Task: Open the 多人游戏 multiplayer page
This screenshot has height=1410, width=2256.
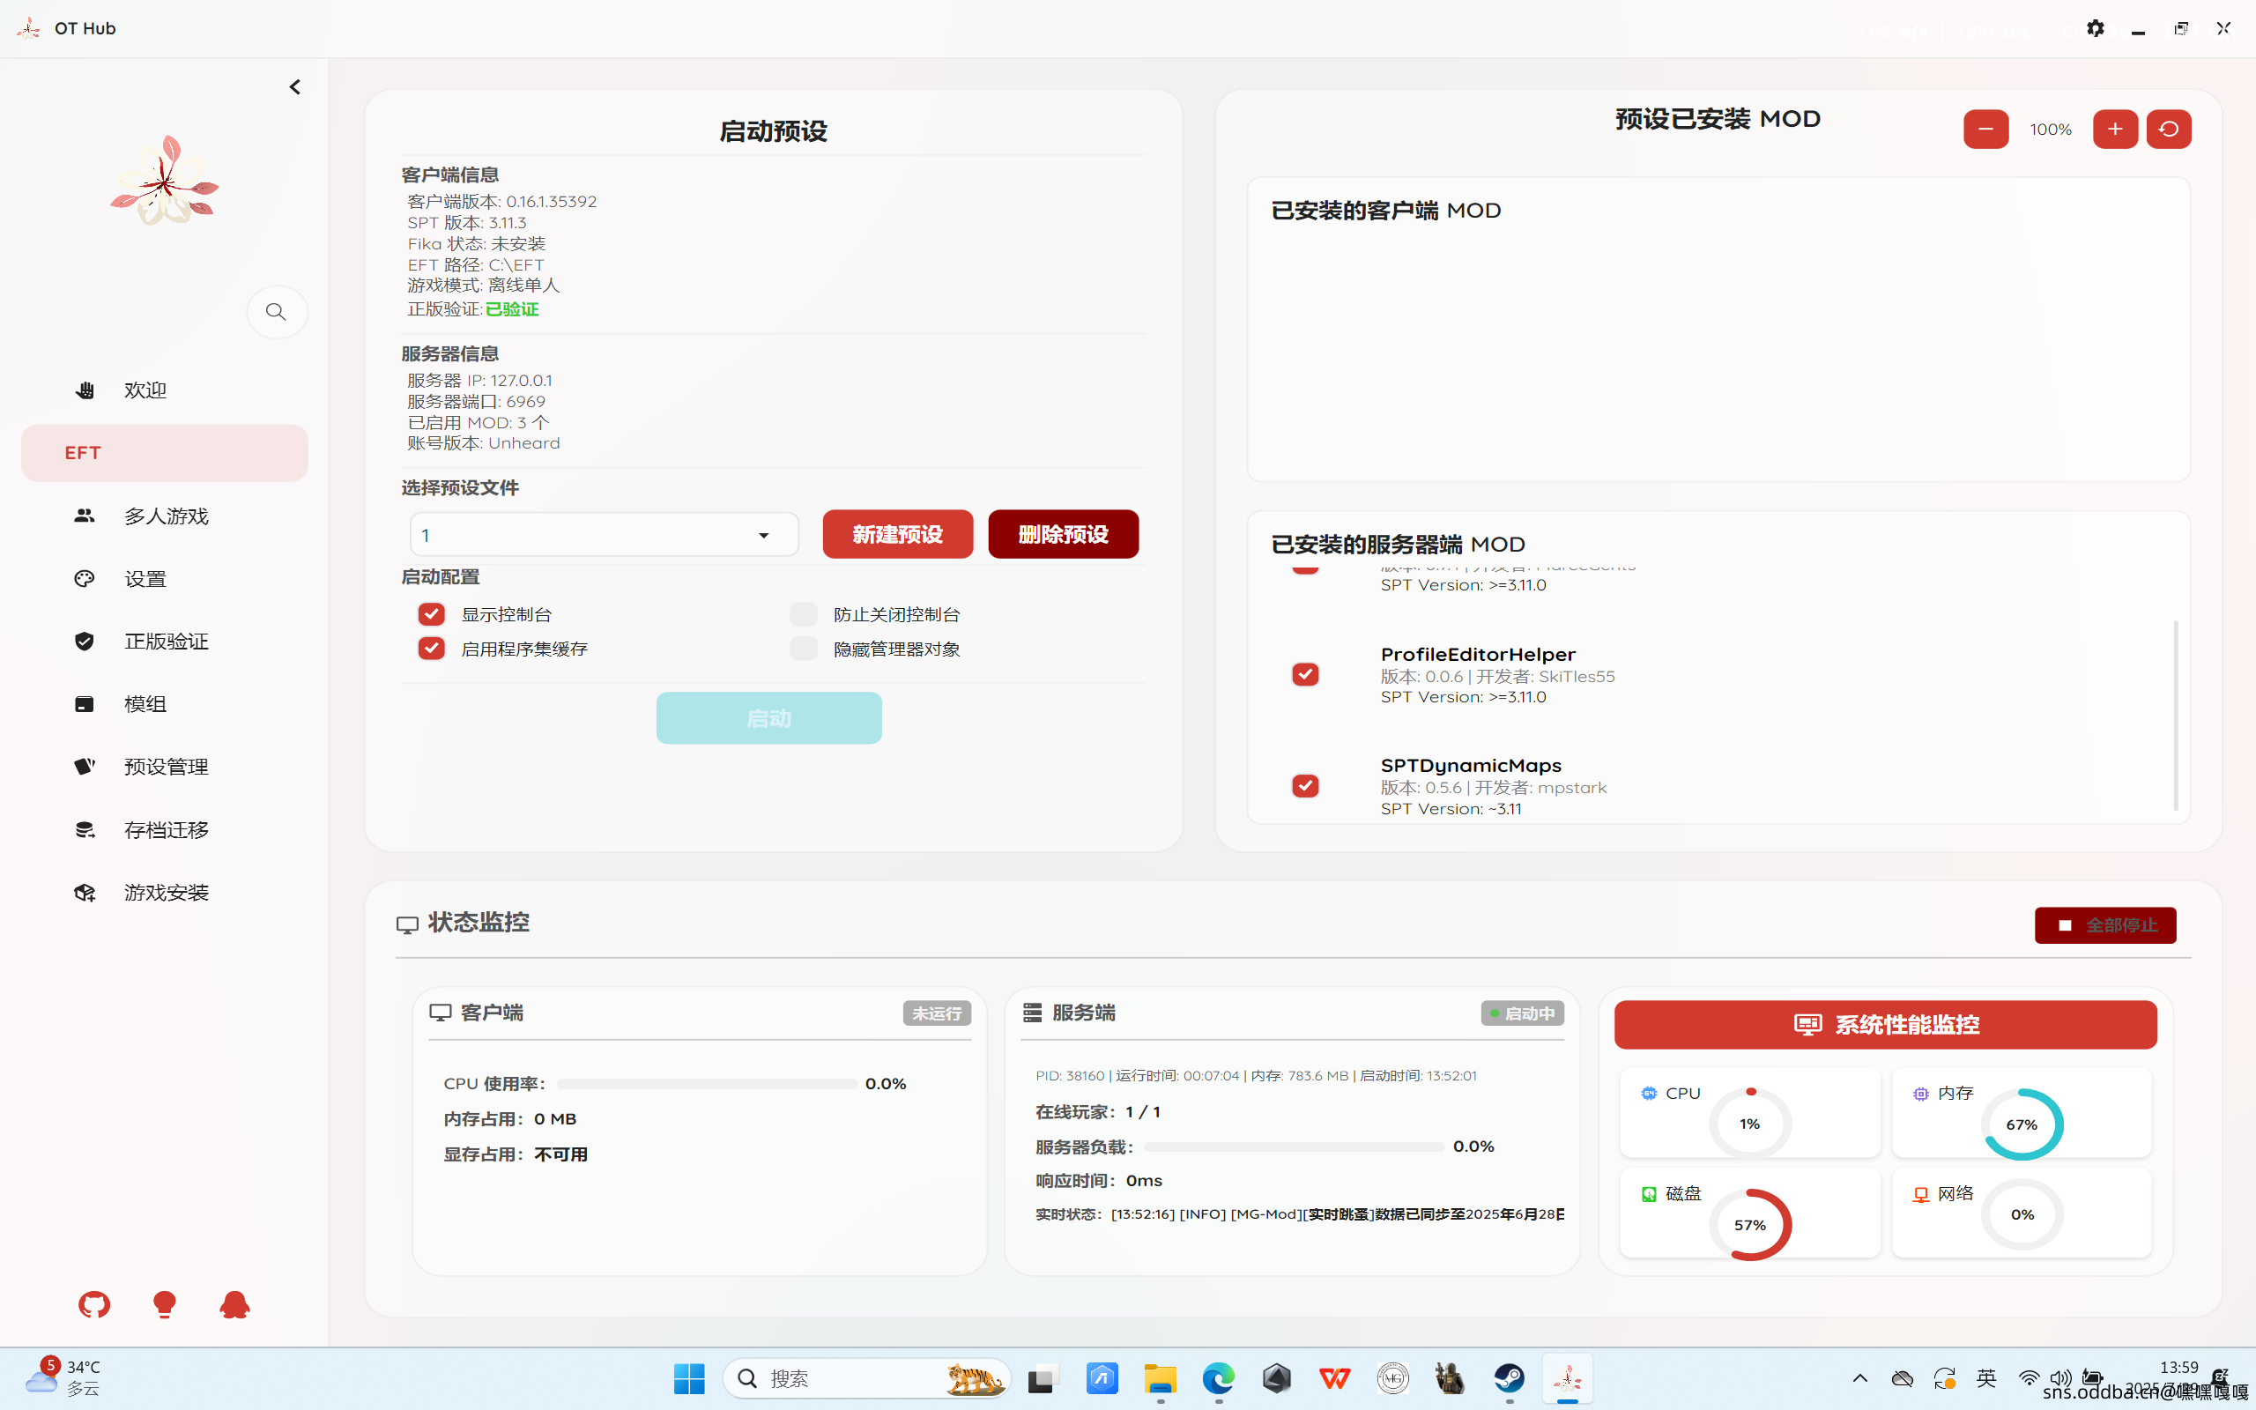Action: tap(164, 516)
